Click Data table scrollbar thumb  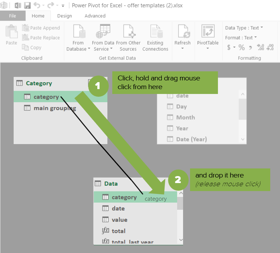pyautogui.click(x=180, y=203)
